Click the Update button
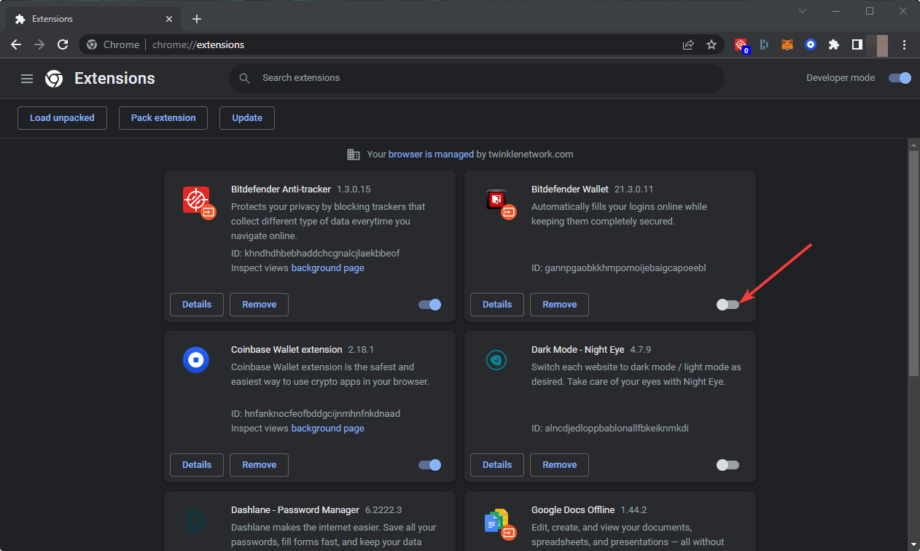The image size is (920, 551). pos(247,118)
